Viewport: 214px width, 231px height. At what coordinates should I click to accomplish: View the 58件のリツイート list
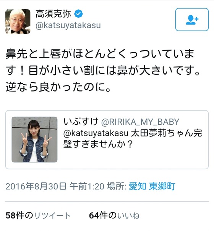38,215
